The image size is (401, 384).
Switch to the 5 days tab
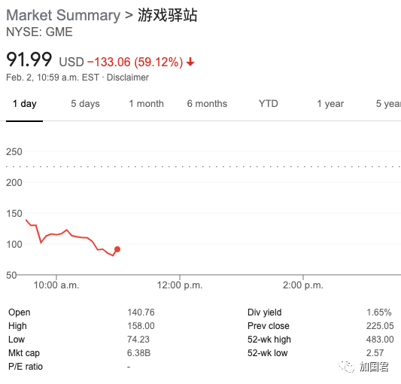85,104
